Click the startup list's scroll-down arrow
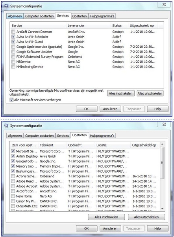Screen dimensions: 174x237 [162, 209]
